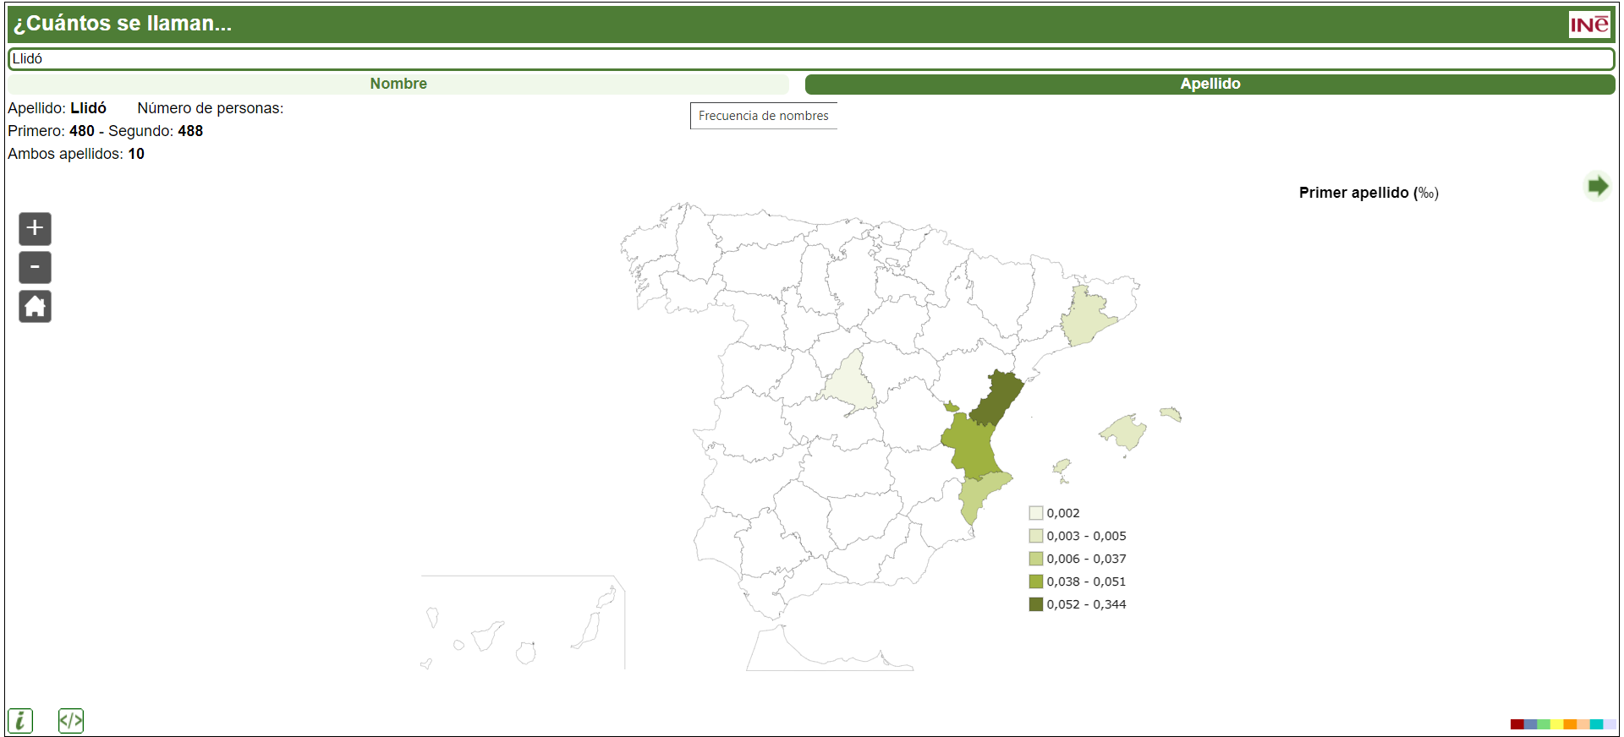The image size is (1624, 737).
Task: Open the information icon at bottom left
Action: [x=20, y=720]
